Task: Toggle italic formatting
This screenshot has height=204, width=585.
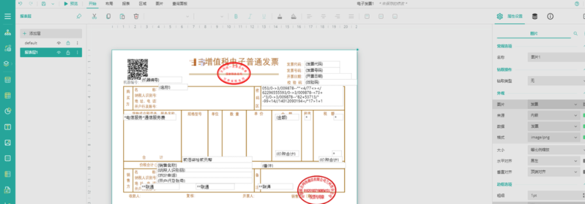Action: tap(250, 16)
